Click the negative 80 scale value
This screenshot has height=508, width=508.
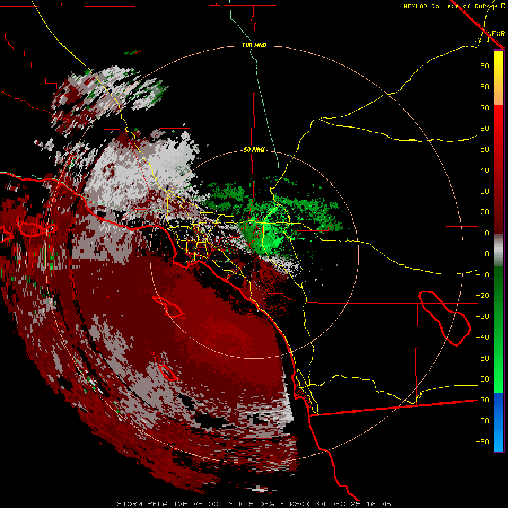coord(483,421)
